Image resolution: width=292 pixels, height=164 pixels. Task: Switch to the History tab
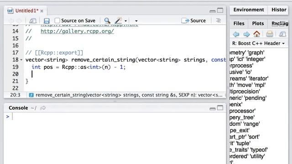coord(279,10)
